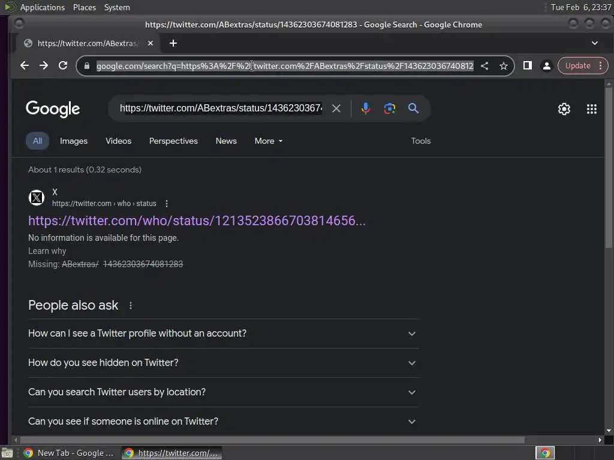
Task: Click the Learn why link
Action: [x=47, y=251]
